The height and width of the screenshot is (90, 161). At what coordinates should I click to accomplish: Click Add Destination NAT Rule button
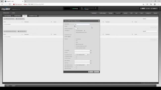click(x=10, y=31)
